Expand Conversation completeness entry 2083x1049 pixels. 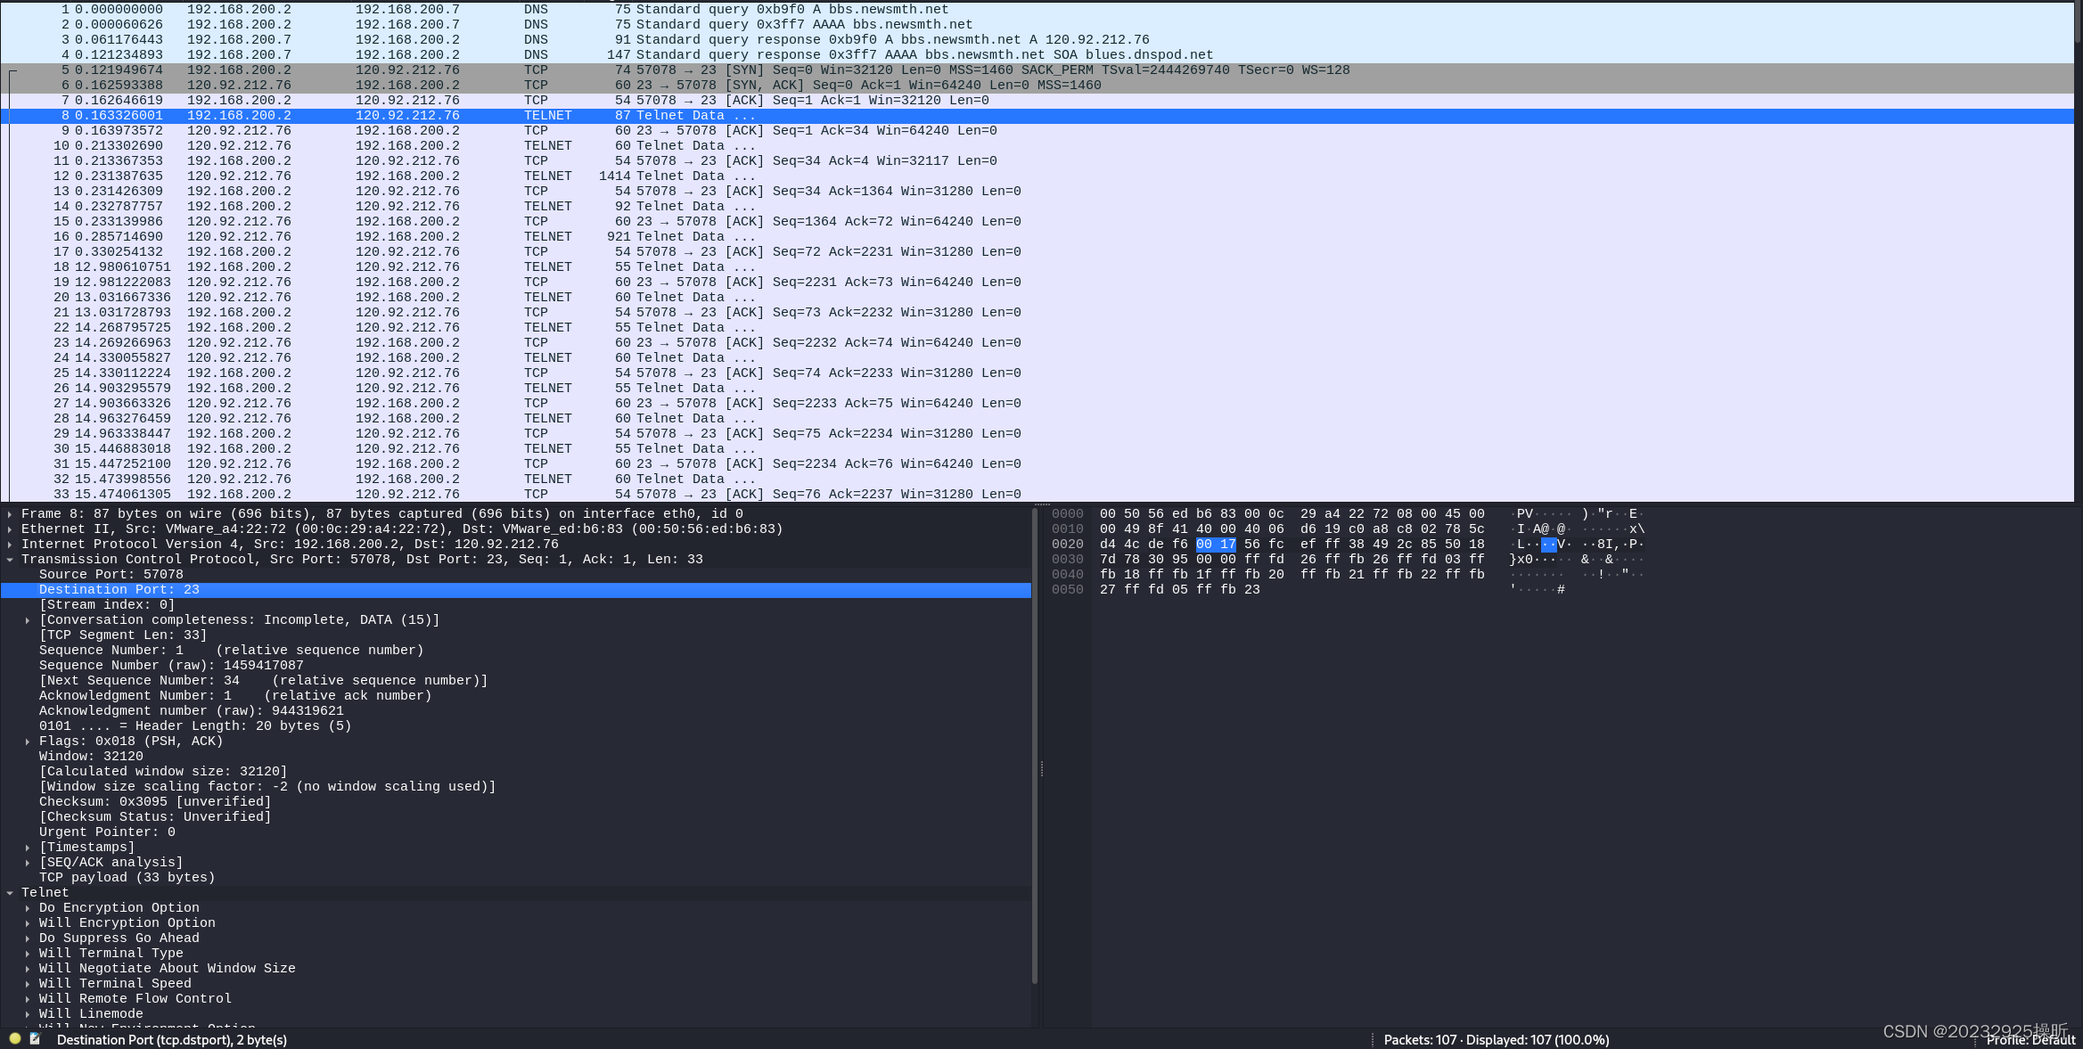28,620
